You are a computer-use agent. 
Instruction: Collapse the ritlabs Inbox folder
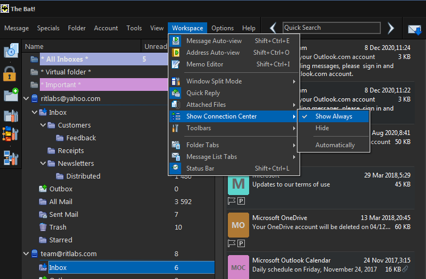(x=35, y=112)
